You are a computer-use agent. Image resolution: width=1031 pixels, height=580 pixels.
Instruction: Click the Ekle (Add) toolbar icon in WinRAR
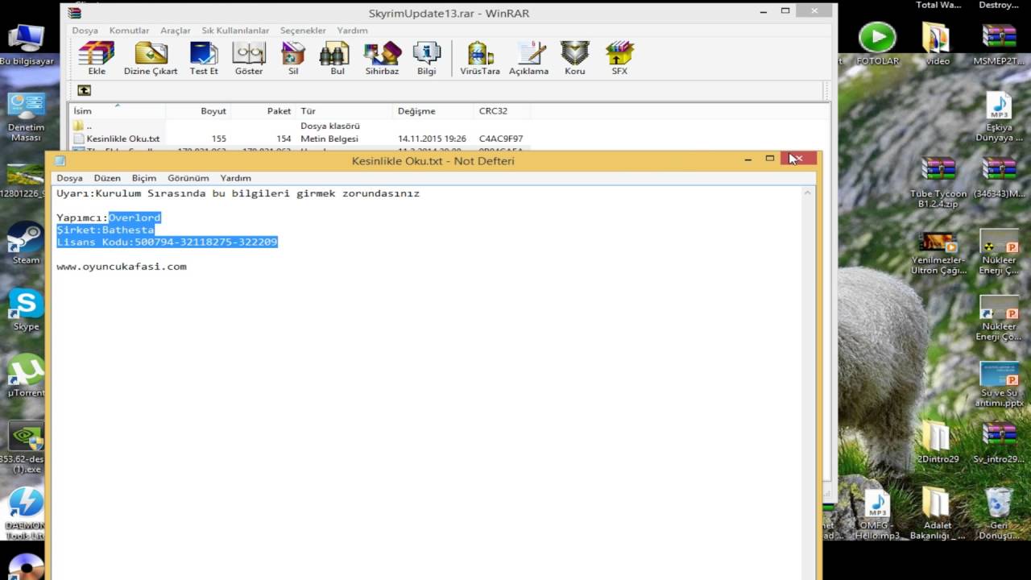[97, 58]
